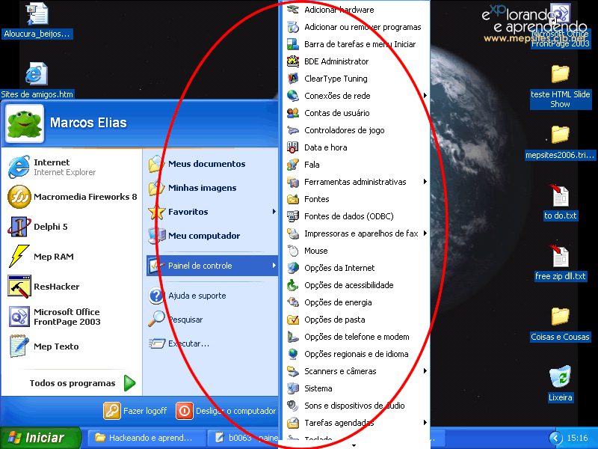Open BDE Administrator icon
Image resolution: width=598 pixels, height=449 pixels.
click(x=293, y=61)
